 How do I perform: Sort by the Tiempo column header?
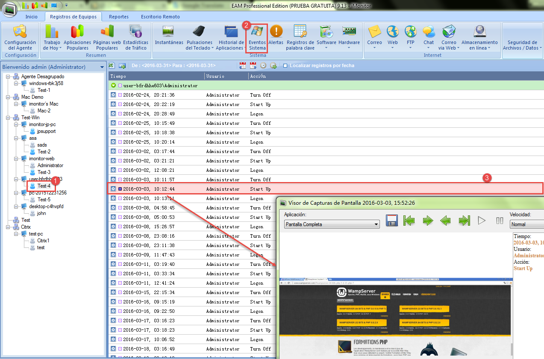point(156,76)
